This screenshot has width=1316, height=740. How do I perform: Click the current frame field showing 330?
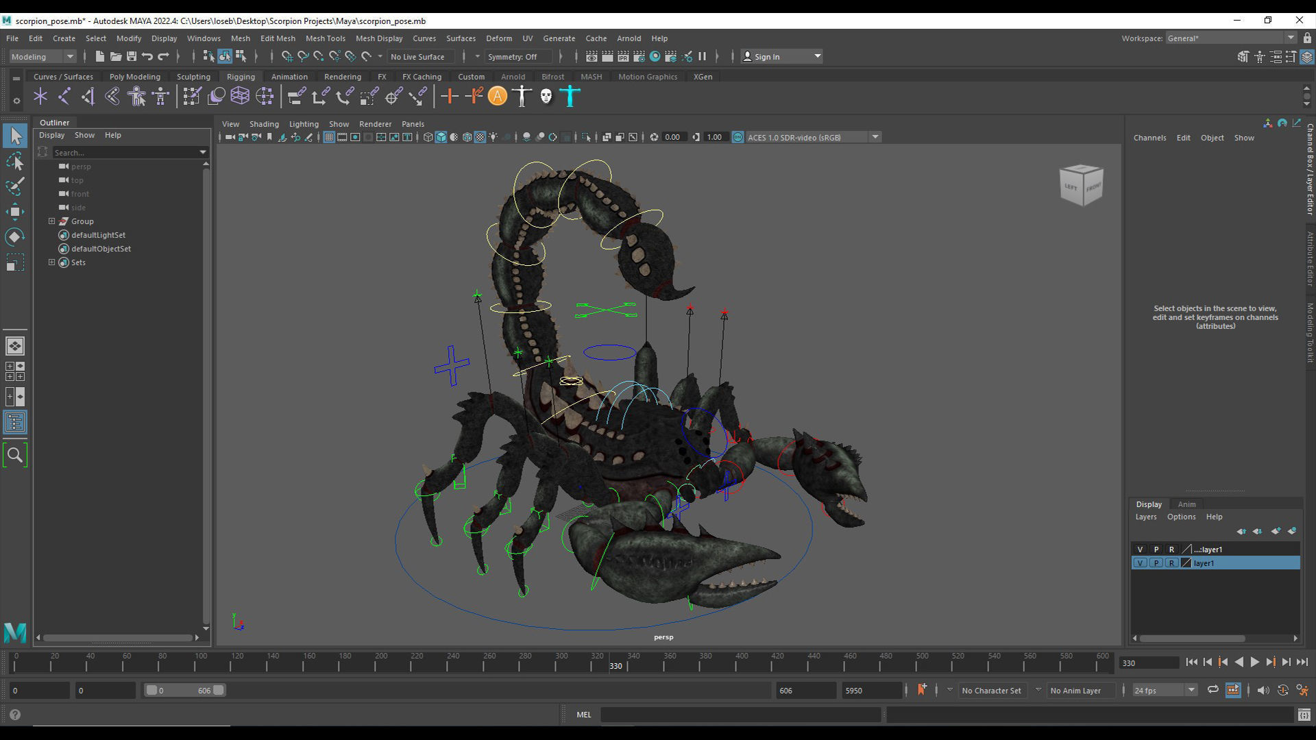point(1149,663)
